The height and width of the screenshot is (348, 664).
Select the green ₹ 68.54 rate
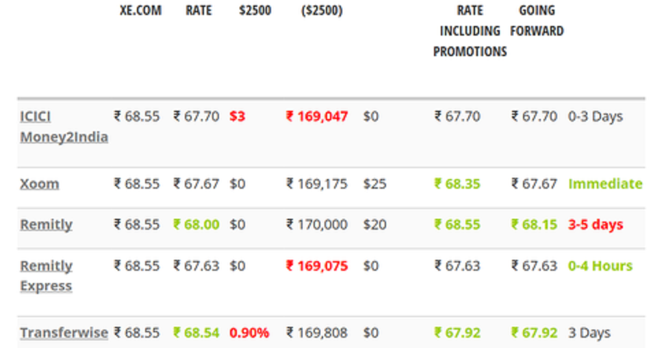pyautogui.click(x=196, y=333)
